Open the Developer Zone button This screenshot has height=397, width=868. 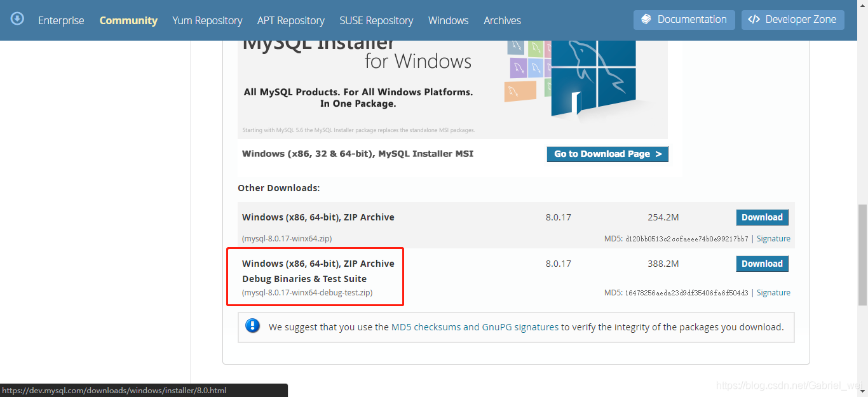pos(793,20)
